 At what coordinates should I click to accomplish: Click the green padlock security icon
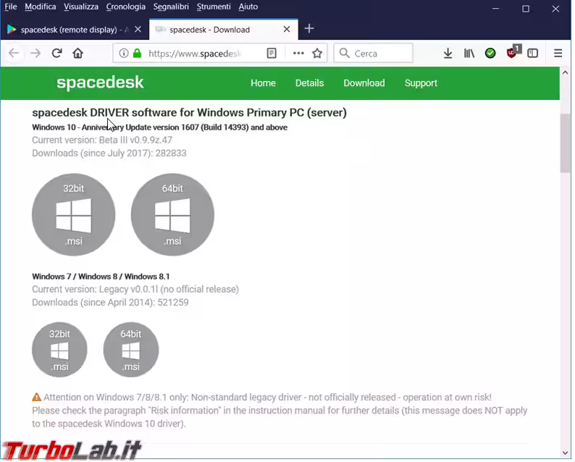coord(137,54)
